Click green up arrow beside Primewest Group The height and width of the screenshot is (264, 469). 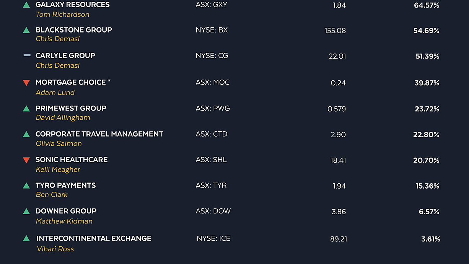click(x=26, y=109)
